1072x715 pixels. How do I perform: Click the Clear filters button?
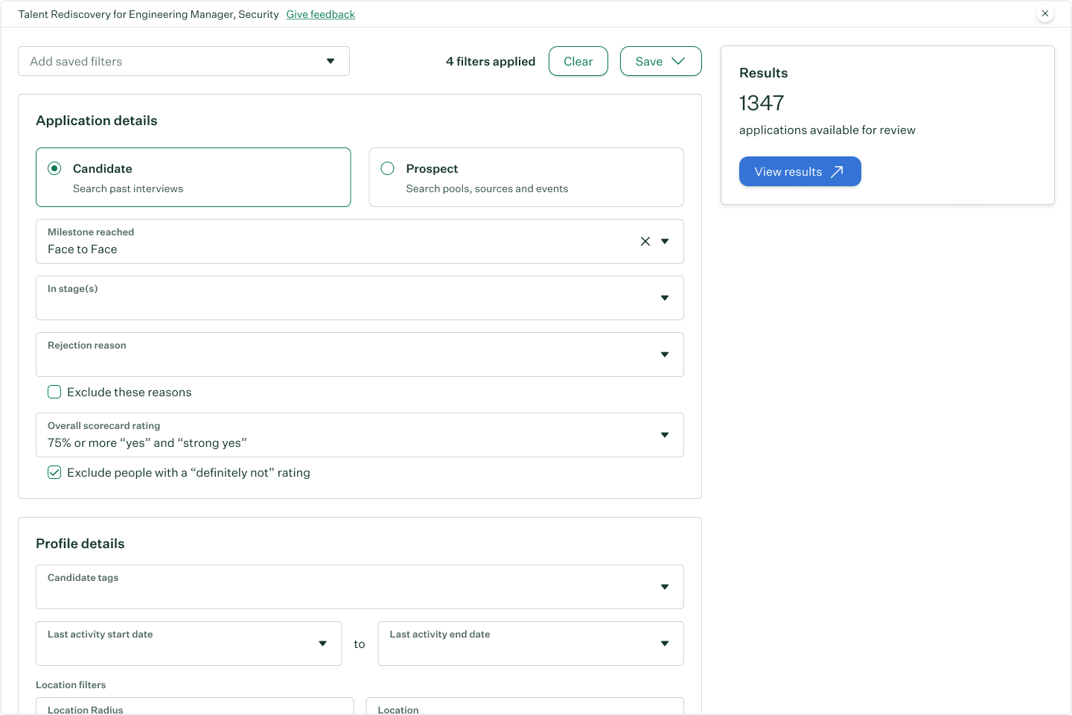578,61
